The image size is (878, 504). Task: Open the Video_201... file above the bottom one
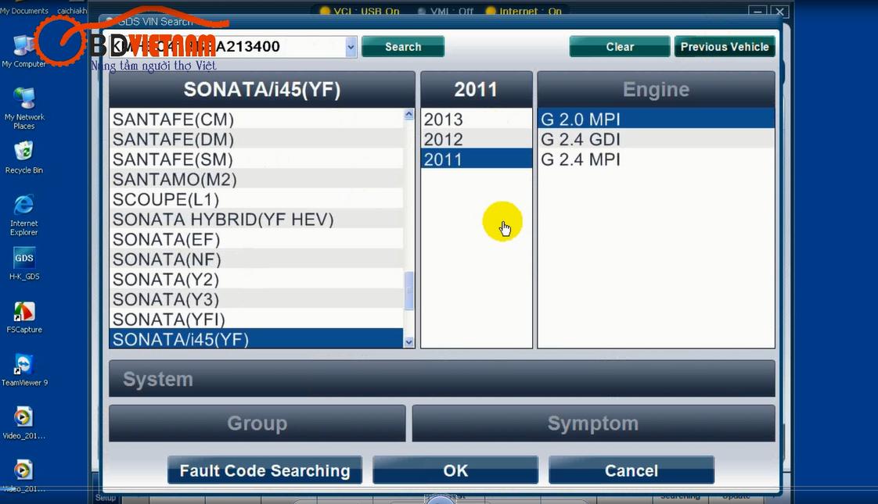pos(24,423)
